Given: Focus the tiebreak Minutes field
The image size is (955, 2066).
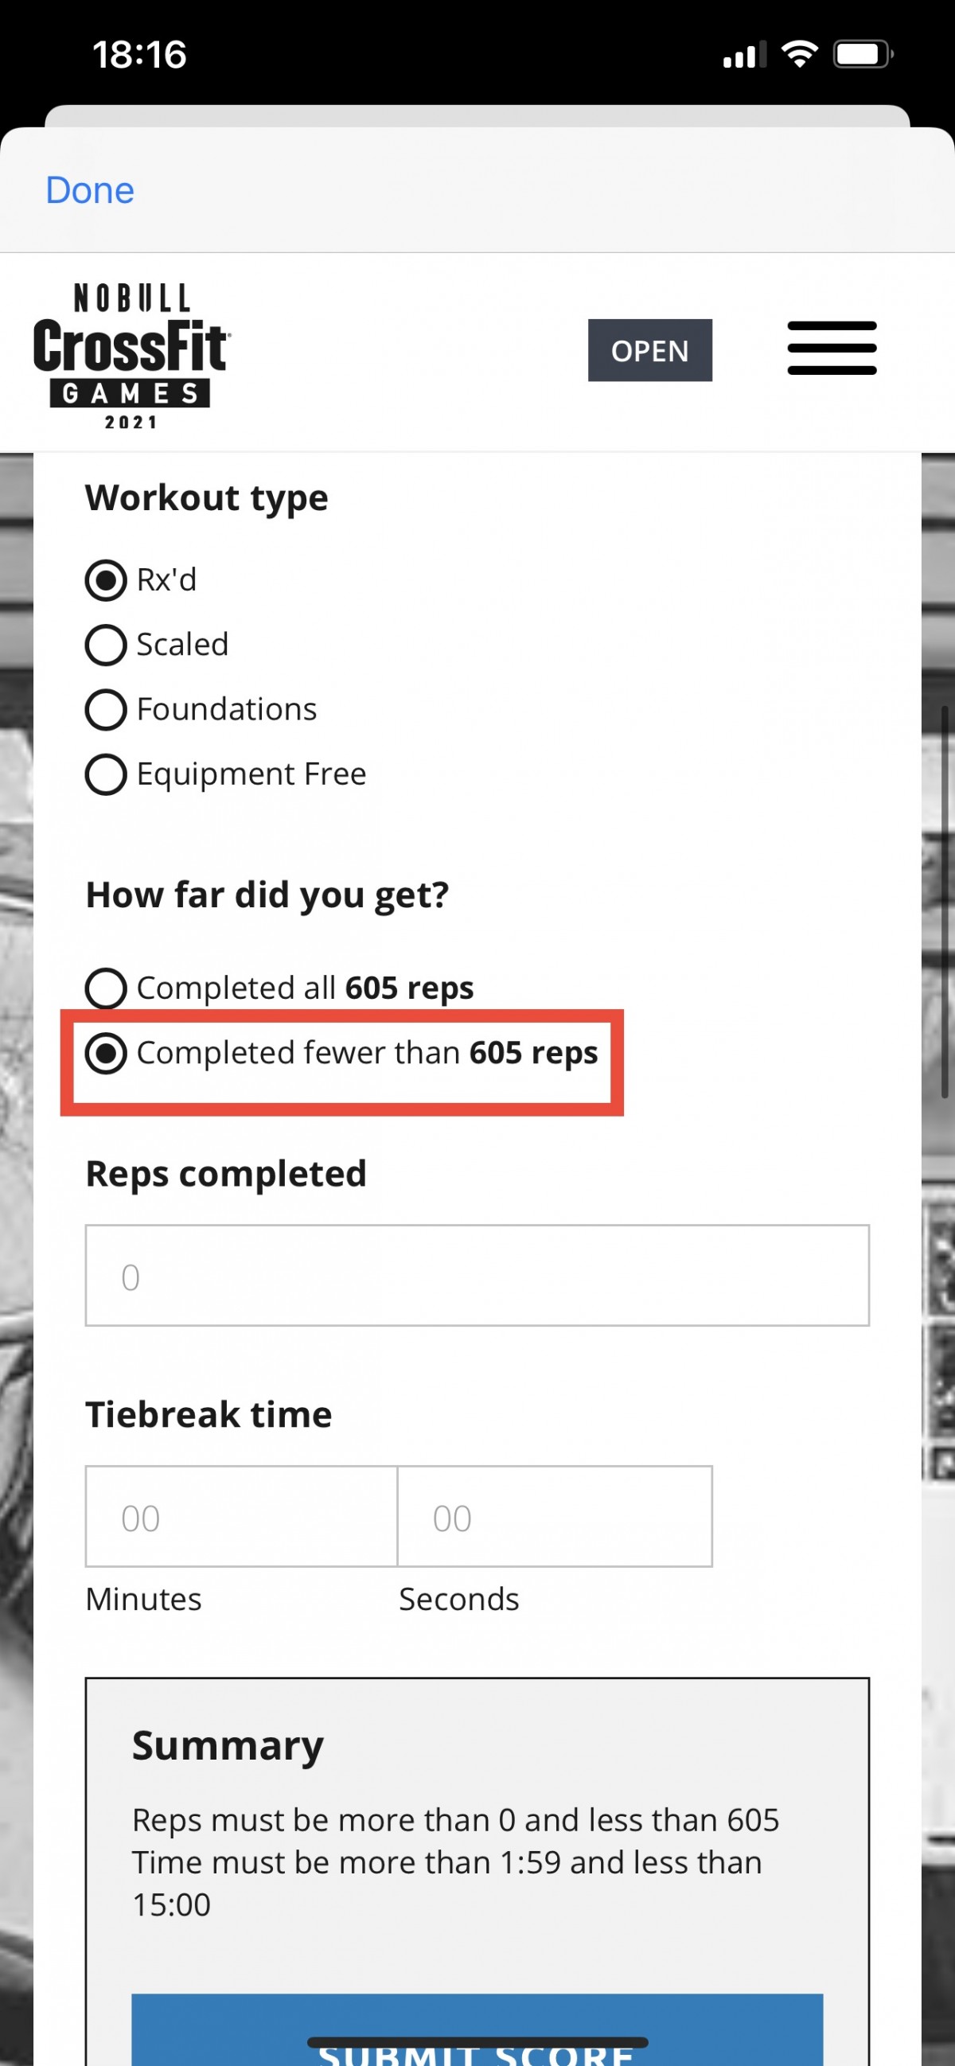Looking at the screenshot, I should [241, 1517].
